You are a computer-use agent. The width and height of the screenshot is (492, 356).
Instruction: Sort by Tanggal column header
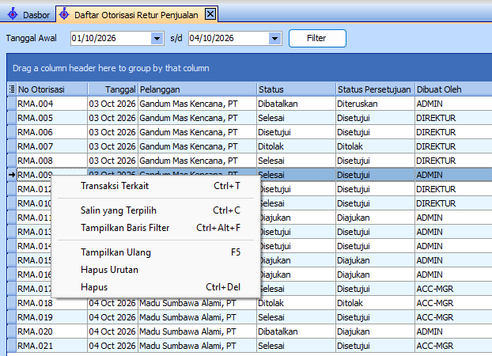pos(112,89)
